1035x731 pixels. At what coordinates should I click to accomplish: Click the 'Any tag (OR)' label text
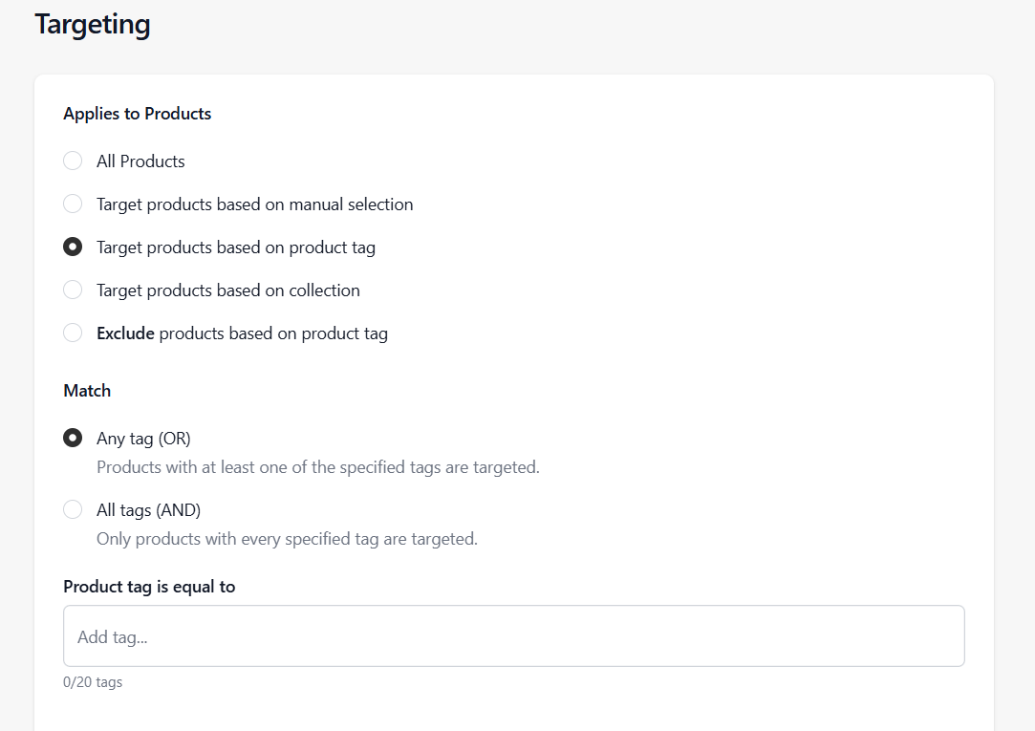tap(143, 439)
